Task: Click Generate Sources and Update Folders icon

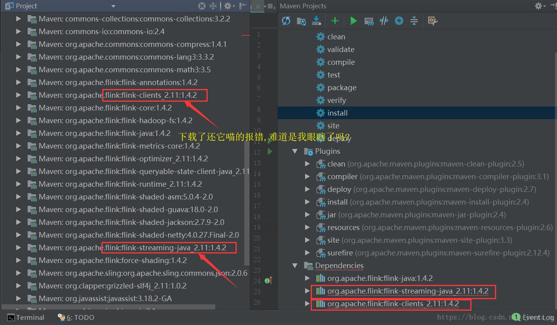Action: (301, 21)
